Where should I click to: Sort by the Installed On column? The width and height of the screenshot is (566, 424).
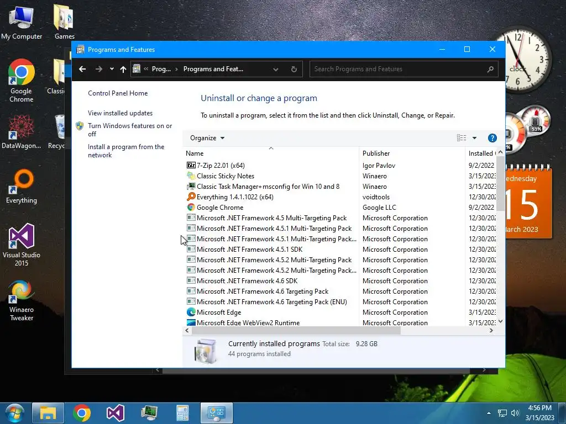pos(481,153)
